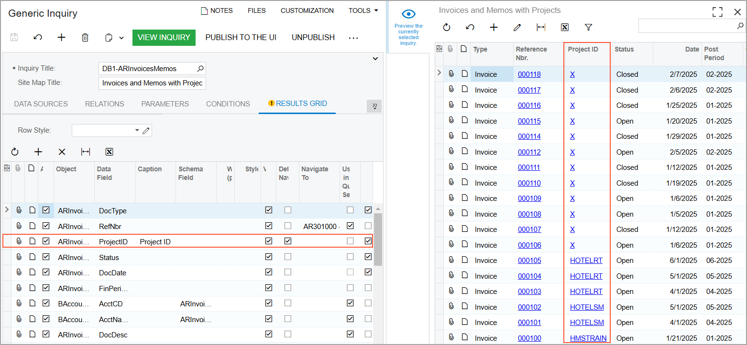Open the Tools dropdown menu

pyautogui.click(x=363, y=10)
